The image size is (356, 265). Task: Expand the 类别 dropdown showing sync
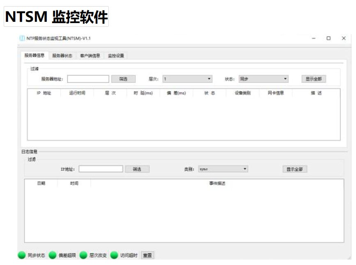[223, 169]
